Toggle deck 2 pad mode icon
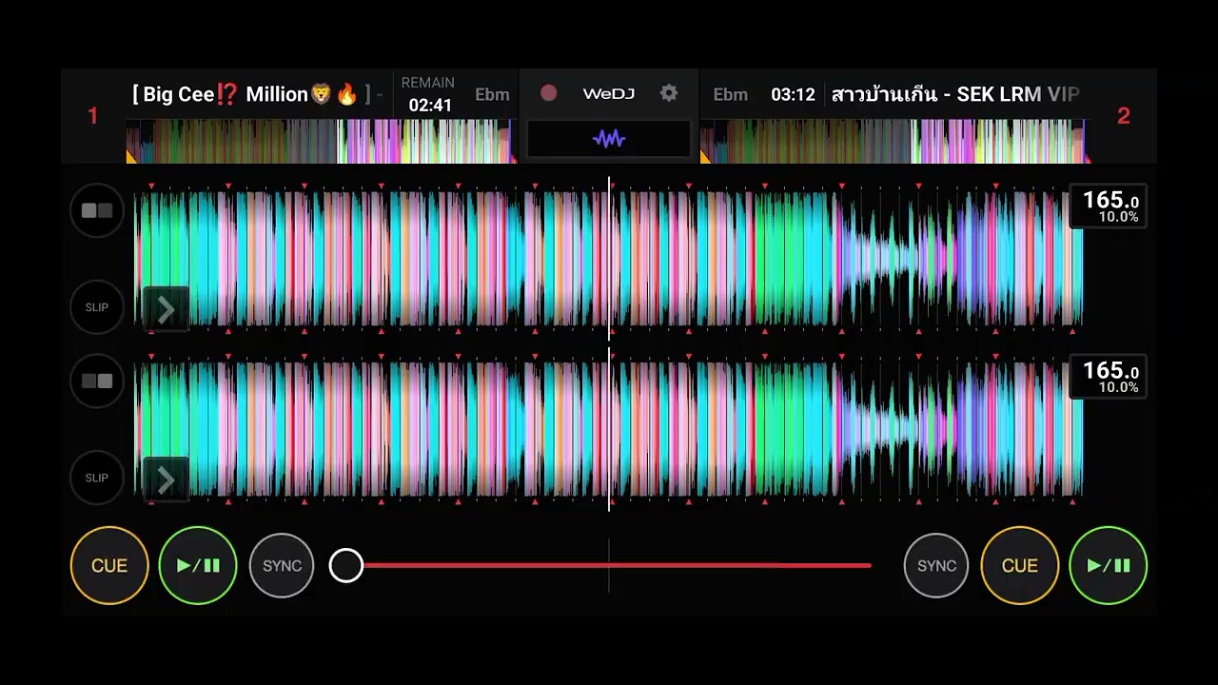The image size is (1218, 685). [x=97, y=381]
